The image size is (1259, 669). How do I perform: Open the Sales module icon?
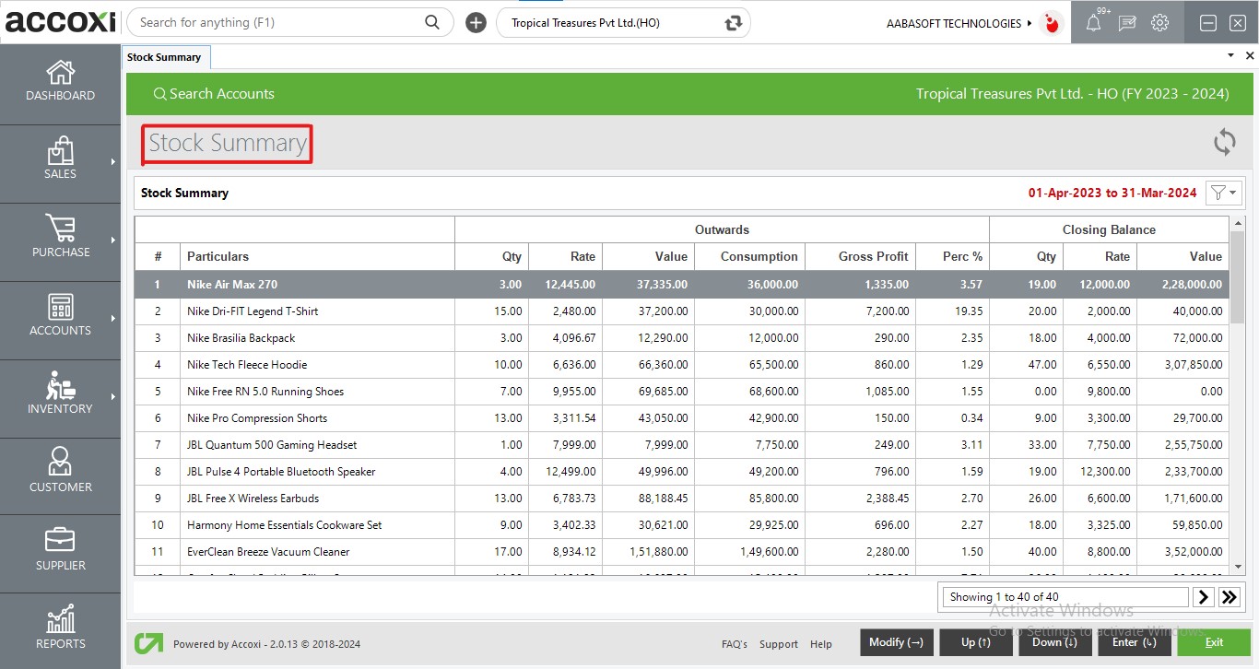point(60,152)
